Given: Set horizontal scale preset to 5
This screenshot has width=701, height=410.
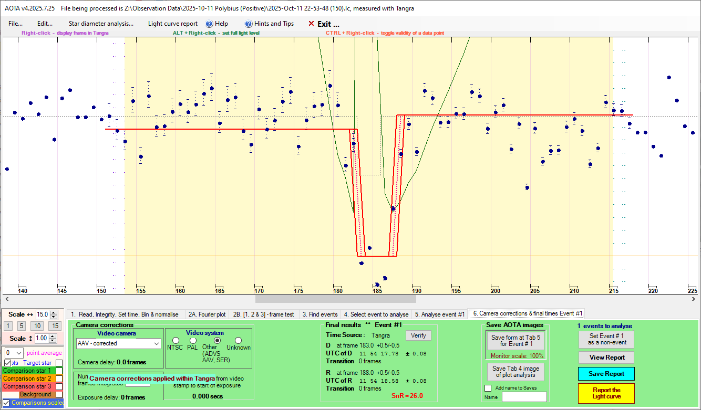Looking at the screenshot, I should pos(22,326).
